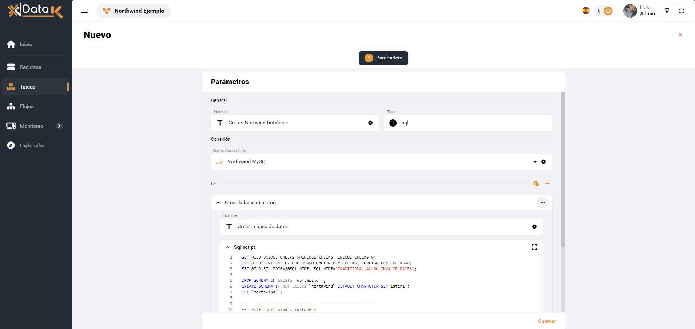Image resolution: width=695 pixels, height=329 pixels.
Task: Click the fullscreen icon in the header
Action: pos(682,11)
